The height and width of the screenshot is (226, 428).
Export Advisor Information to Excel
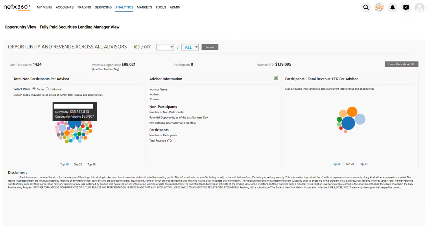click(276, 78)
